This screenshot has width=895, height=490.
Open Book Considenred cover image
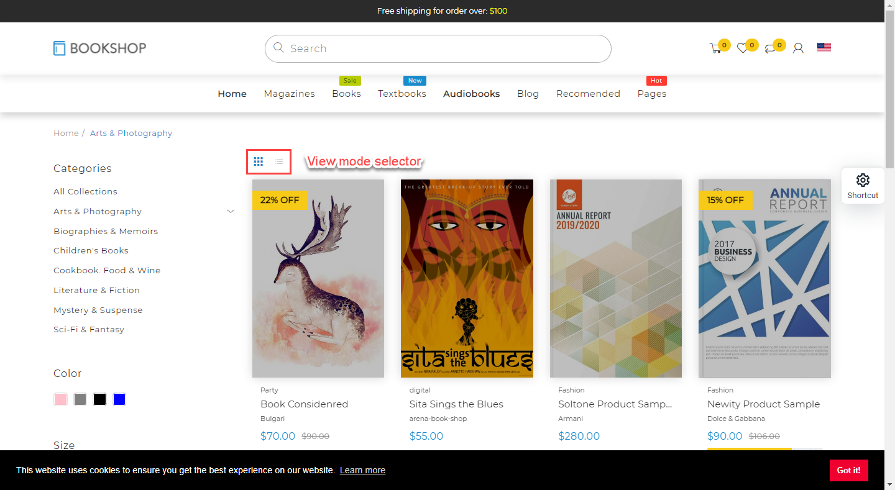tap(318, 278)
